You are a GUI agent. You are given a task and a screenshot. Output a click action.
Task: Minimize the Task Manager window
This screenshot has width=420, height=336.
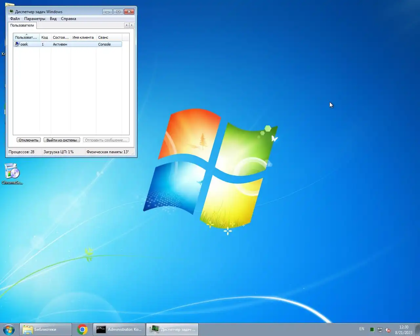tap(107, 11)
